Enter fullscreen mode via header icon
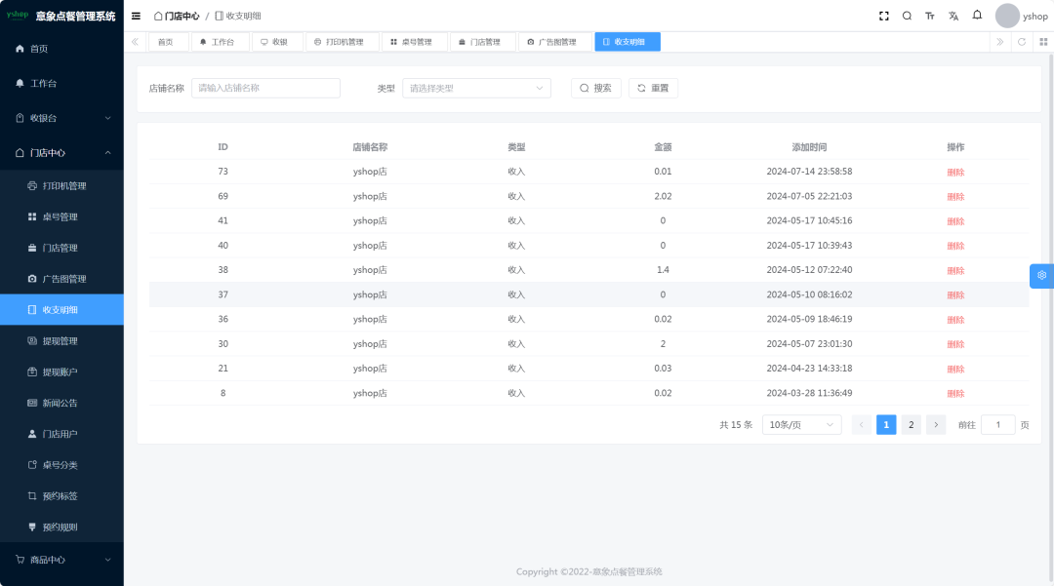This screenshot has width=1054, height=586. point(884,16)
